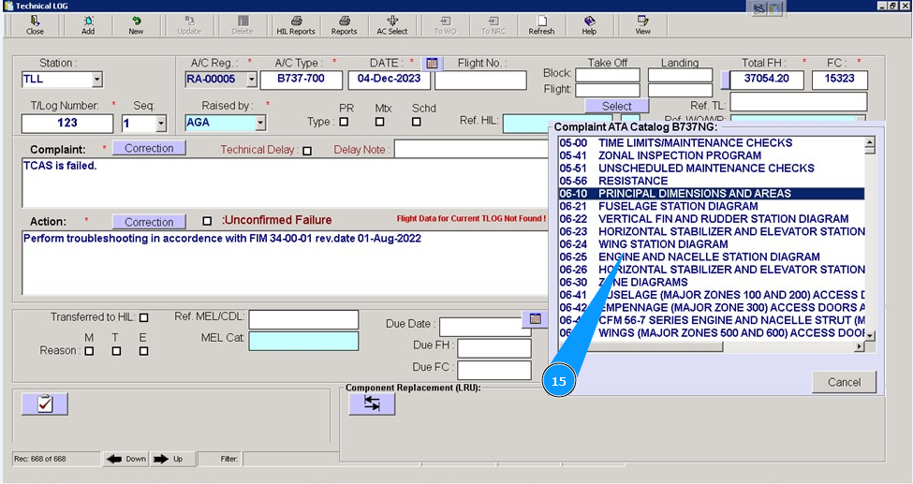Image resolution: width=913 pixels, height=484 pixels.
Task: Toggle the PR type checkbox
Action: click(x=344, y=122)
